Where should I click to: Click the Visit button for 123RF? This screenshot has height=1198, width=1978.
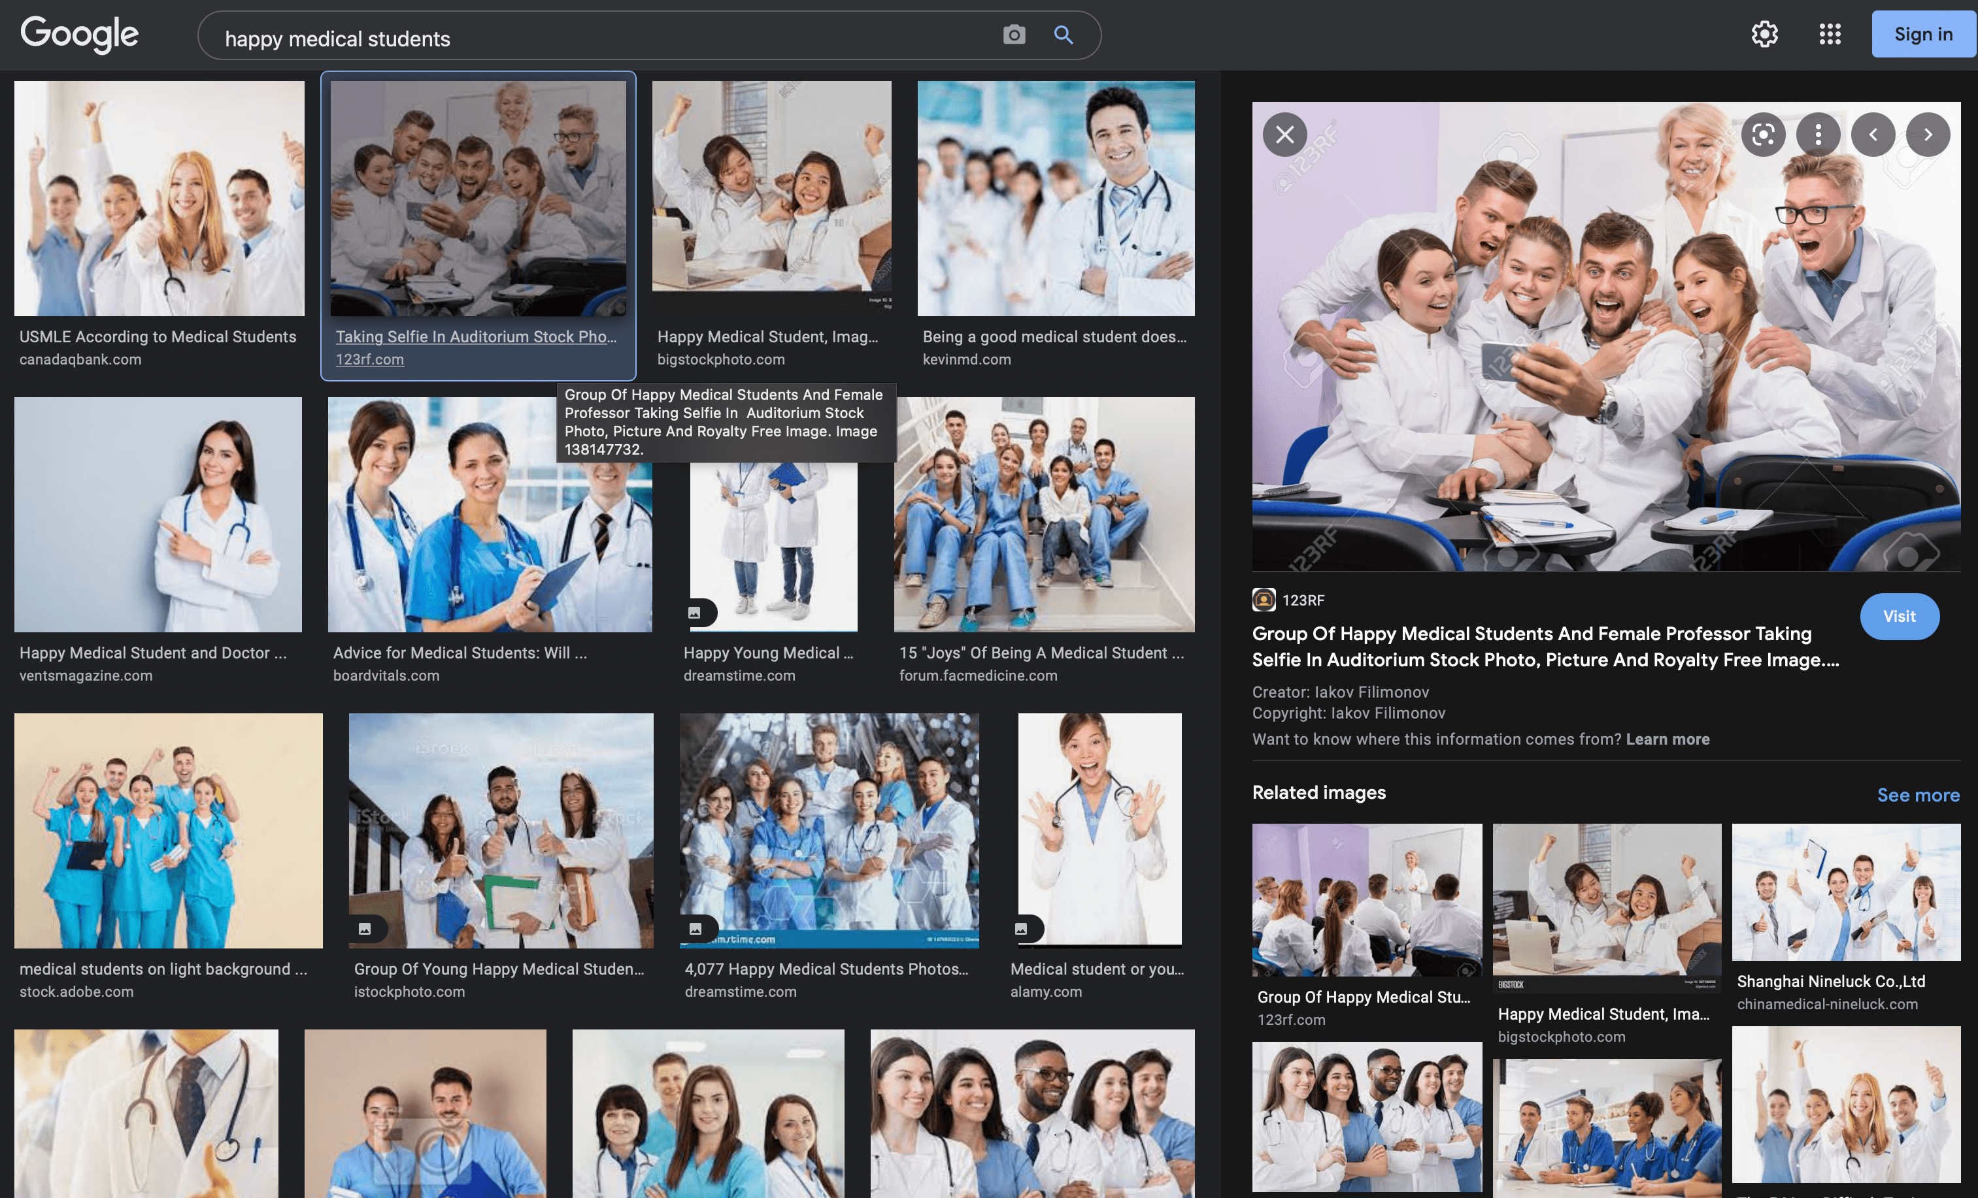pyautogui.click(x=1900, y=616)
